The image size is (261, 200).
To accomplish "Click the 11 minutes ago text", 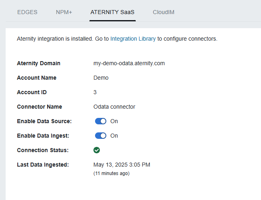I will coord(111,173).
